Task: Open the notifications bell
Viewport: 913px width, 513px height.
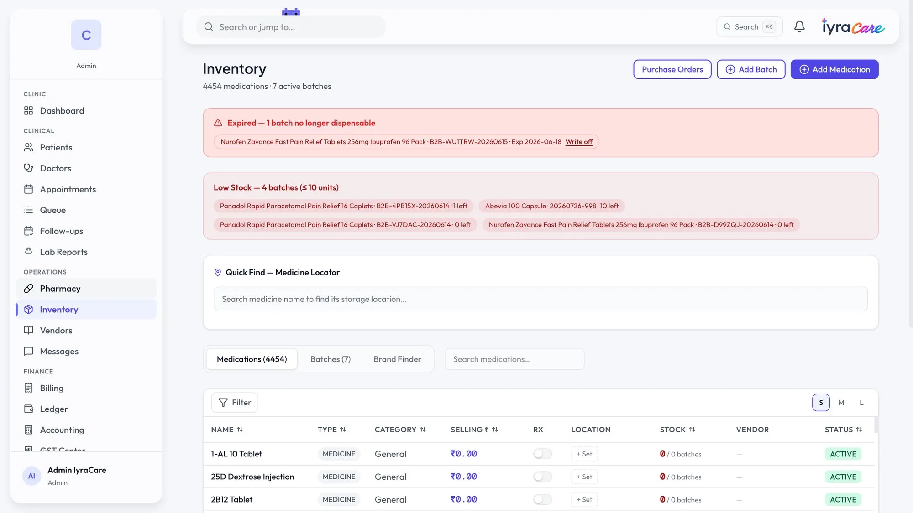Action: click(x=799, y=27)
